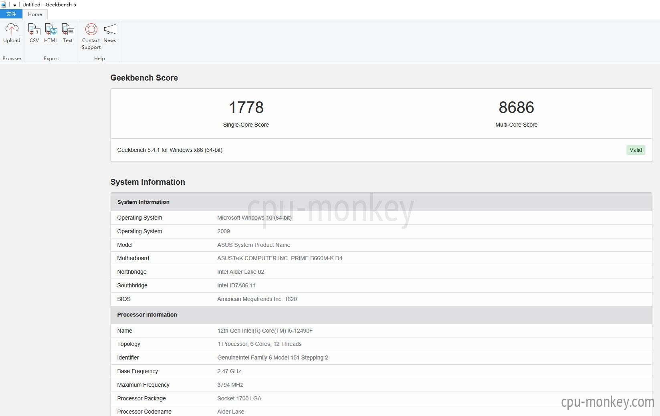This screenshot has height=416, width=660.
Task: Click the Identifier row label
Action: 128,357
